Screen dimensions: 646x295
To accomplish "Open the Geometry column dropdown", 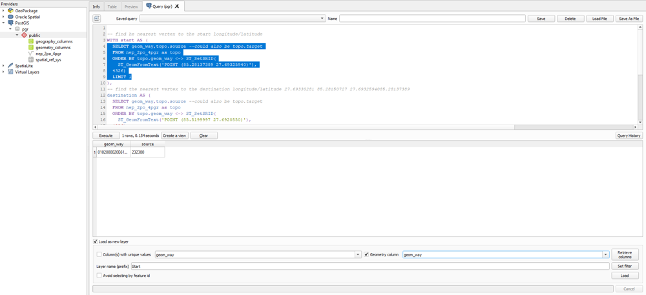I will (605, 255).
